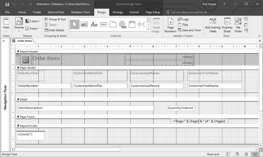The image size is (263, 157).
Task: Click the horizontal scrollbar thumb
Action: [67, 149]
